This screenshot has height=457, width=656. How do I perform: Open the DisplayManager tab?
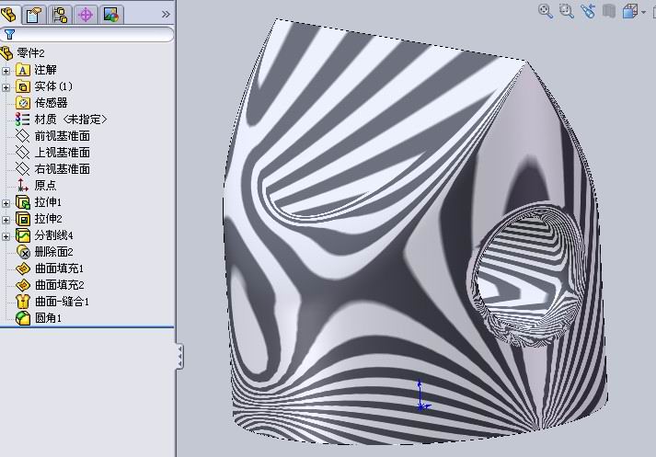coord(111,15)
